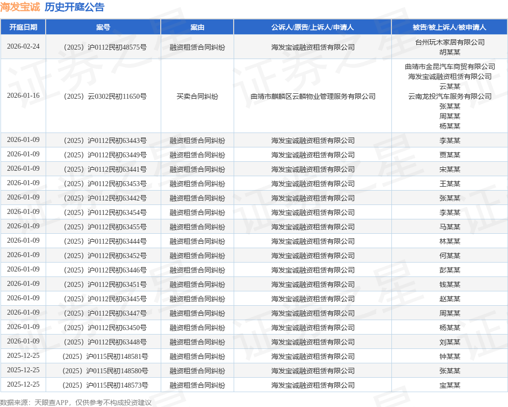Viewport: 508px width, 407px height.
Task: Click the 海发宝诚 title text
Action: (20, 7)
